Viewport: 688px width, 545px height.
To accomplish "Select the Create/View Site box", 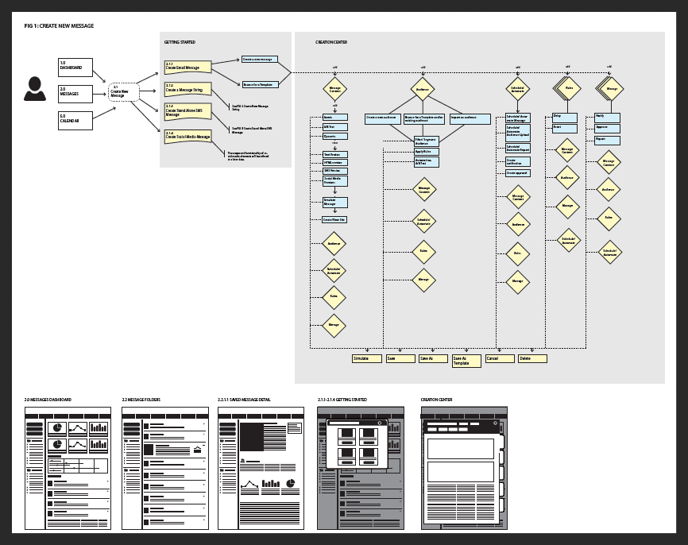I will coord(334,219).
